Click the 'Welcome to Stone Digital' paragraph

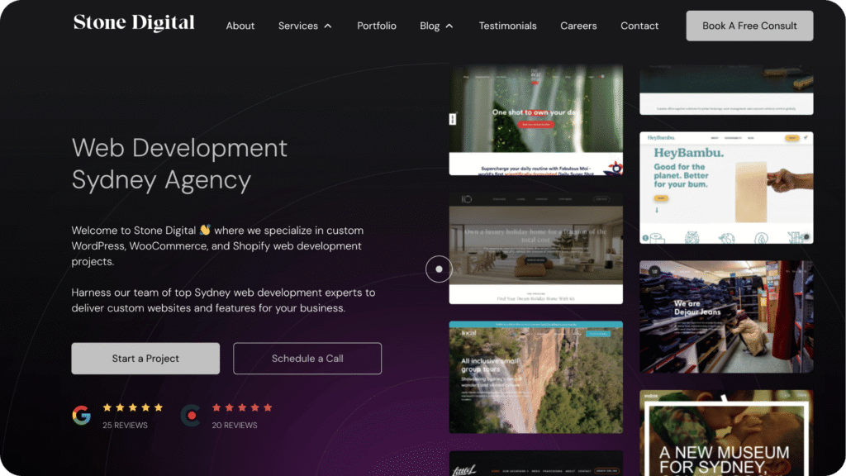tap(217, 245)
